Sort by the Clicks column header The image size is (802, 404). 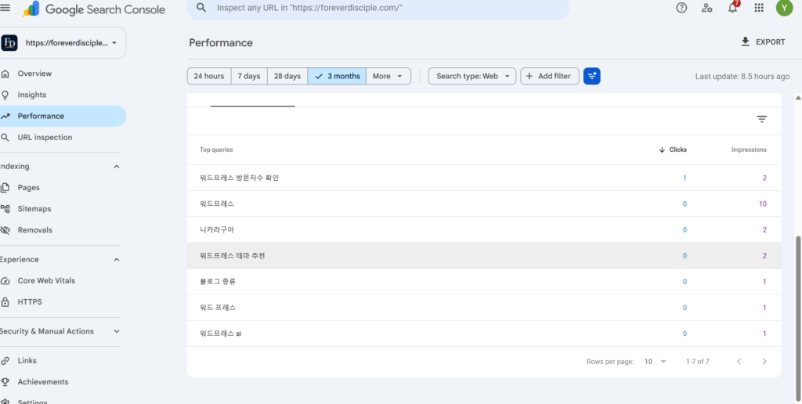[x=673, y=150]
